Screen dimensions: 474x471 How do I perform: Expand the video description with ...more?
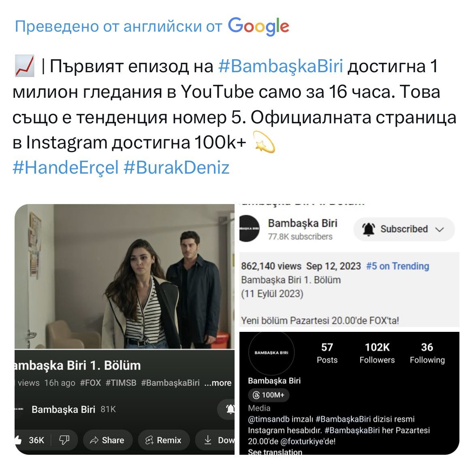218,383
